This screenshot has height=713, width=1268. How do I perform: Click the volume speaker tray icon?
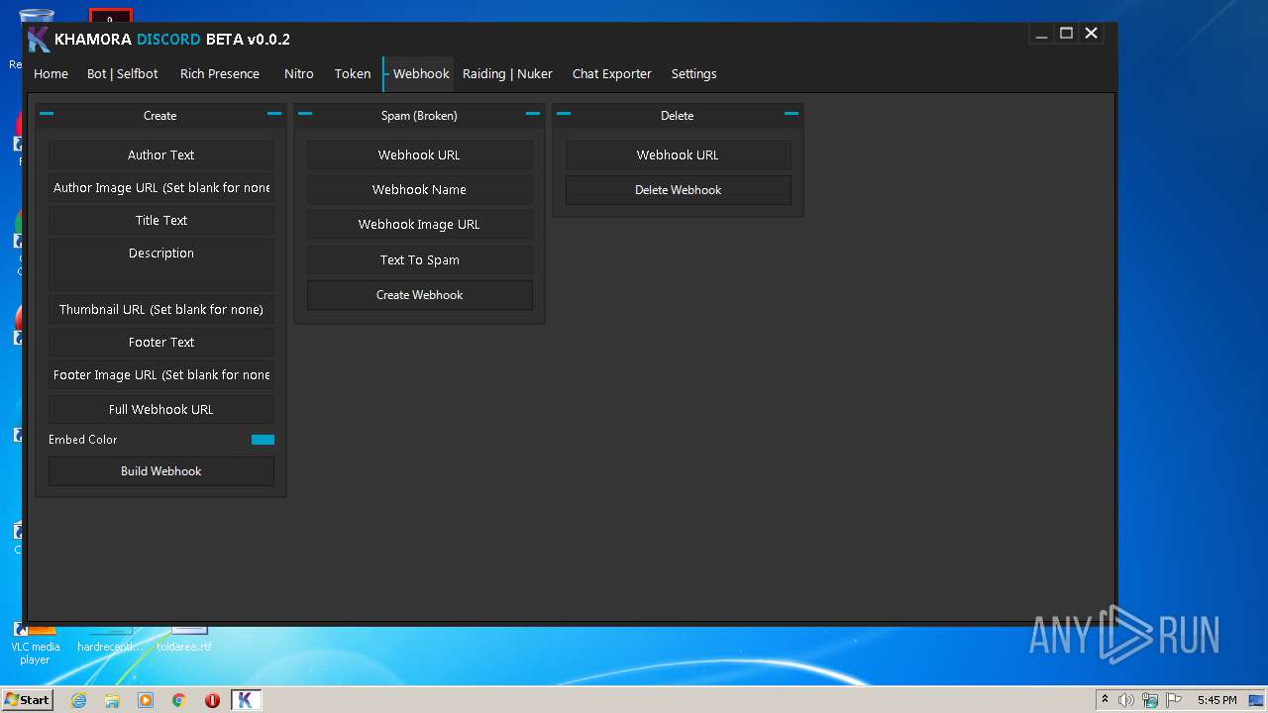(1125, 700)
